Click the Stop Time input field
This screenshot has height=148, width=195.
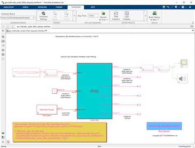(x=93, y=16)
